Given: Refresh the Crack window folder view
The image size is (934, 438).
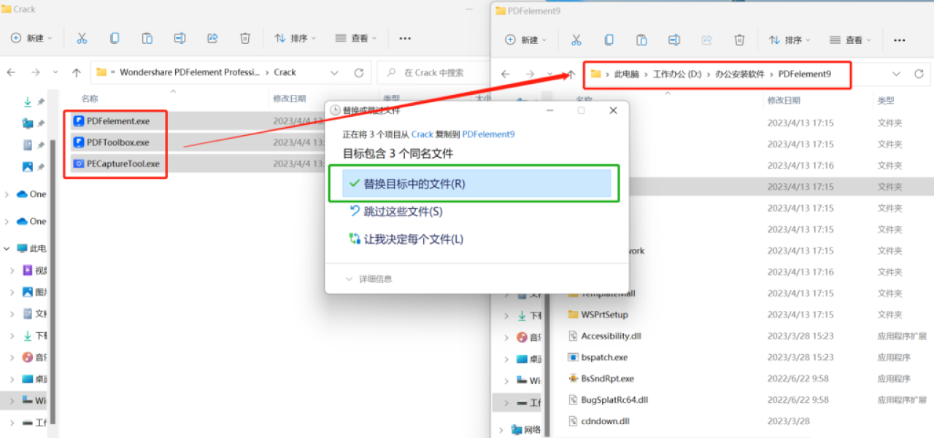Looking at the screenshot, I should [359, 72].
